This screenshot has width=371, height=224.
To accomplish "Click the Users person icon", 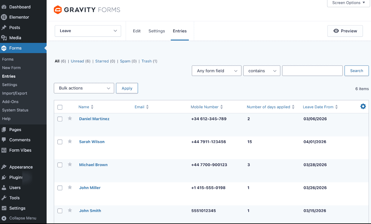I will click(4, 187).
